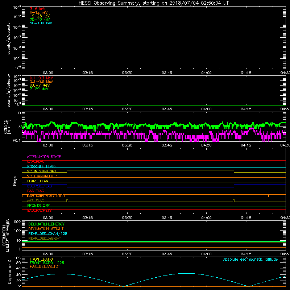Select the SAA_FLAG label
Viewport: 290px width, 290px height.
point(36,191)
